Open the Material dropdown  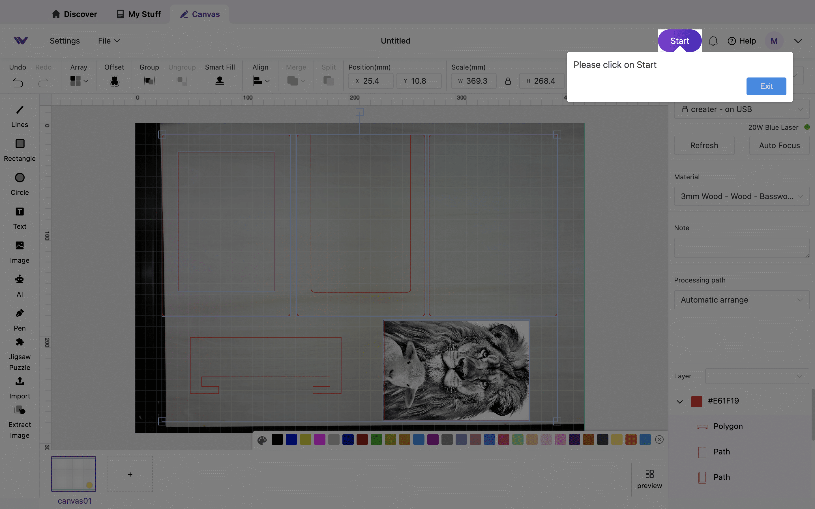(x=741, y=196)
